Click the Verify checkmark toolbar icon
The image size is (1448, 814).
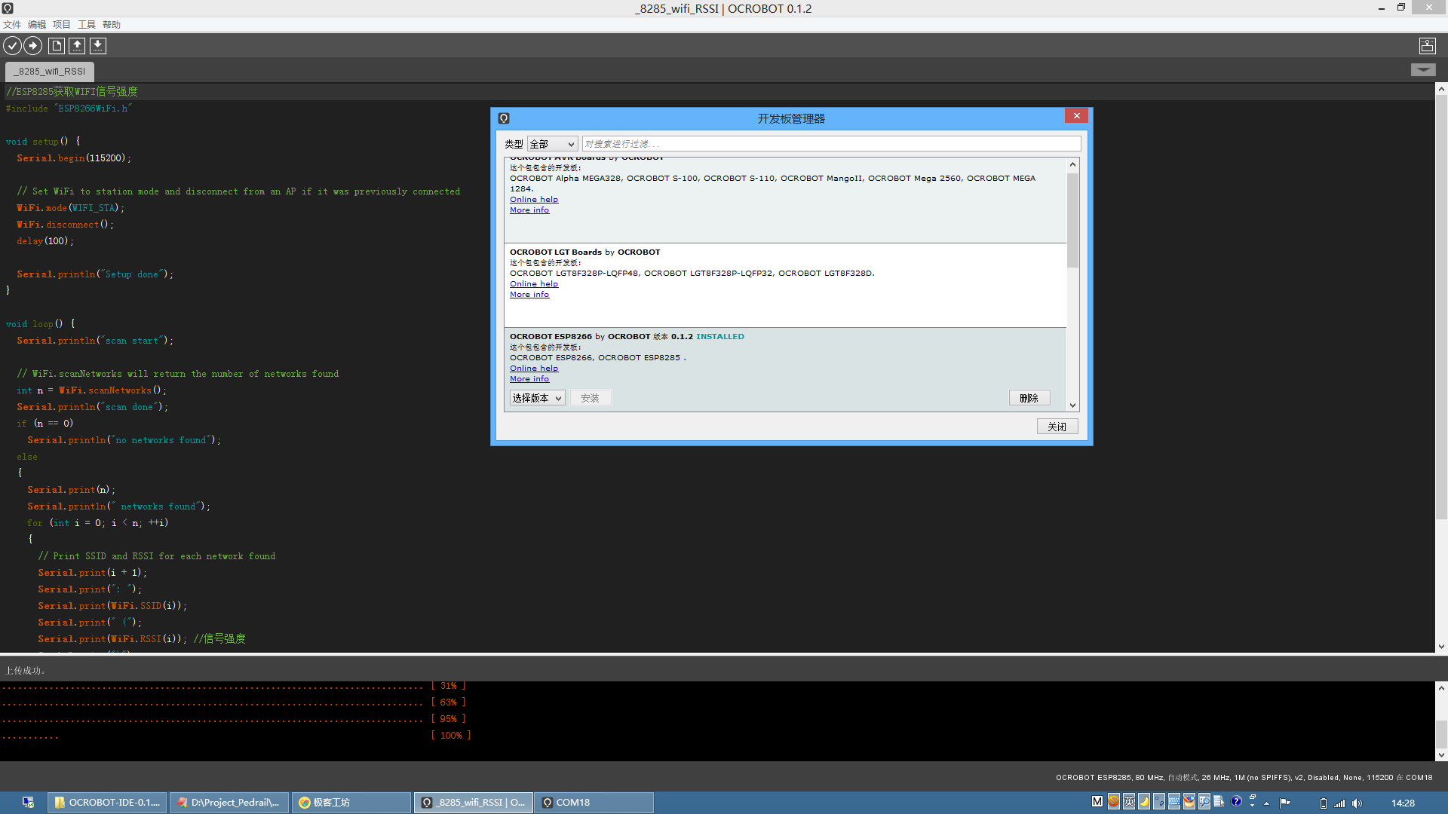[12, 46]
